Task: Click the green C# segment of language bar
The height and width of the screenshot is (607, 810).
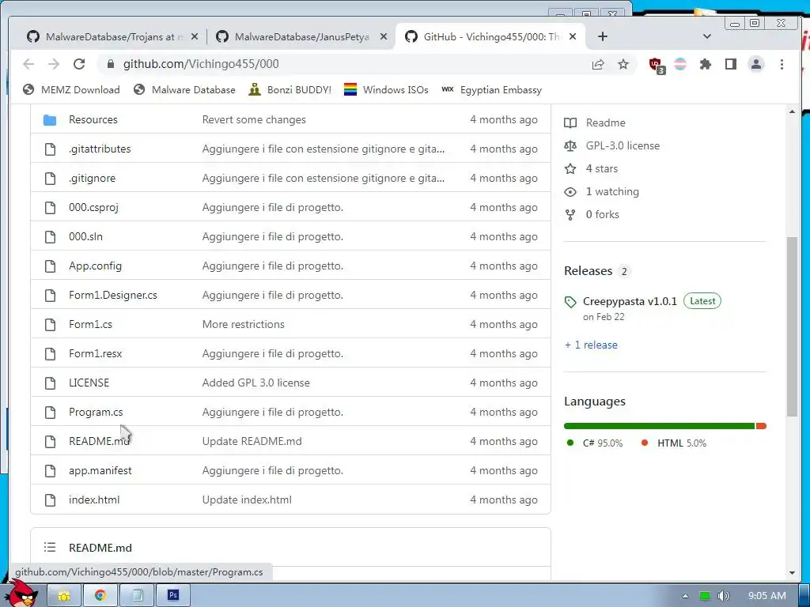Action: 659,426
